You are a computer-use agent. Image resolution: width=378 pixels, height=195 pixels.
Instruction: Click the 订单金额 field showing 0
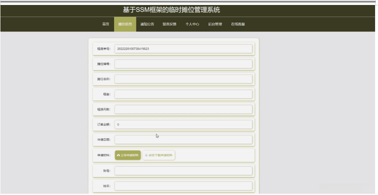(x=184, y=125)
